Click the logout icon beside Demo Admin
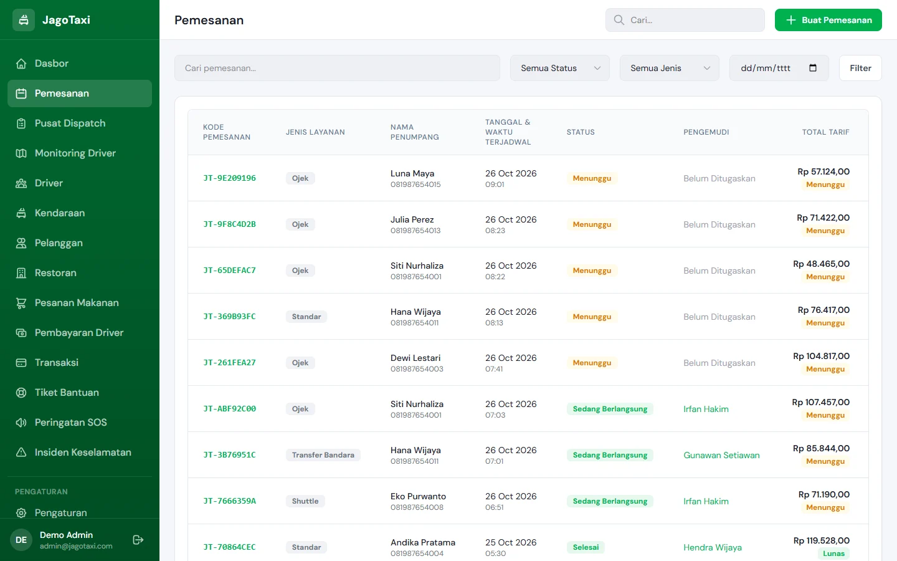897x561 pixels. coord(138,540)
